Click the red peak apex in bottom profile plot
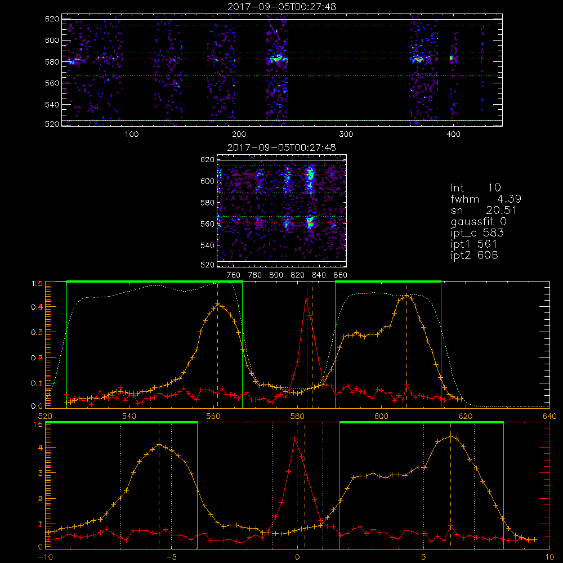This screenshot has width=563, height=563. (x=295, y=439)
